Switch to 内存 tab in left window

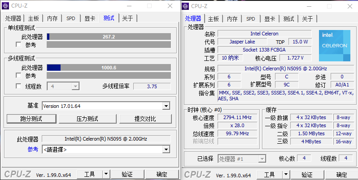pos(52,18)
